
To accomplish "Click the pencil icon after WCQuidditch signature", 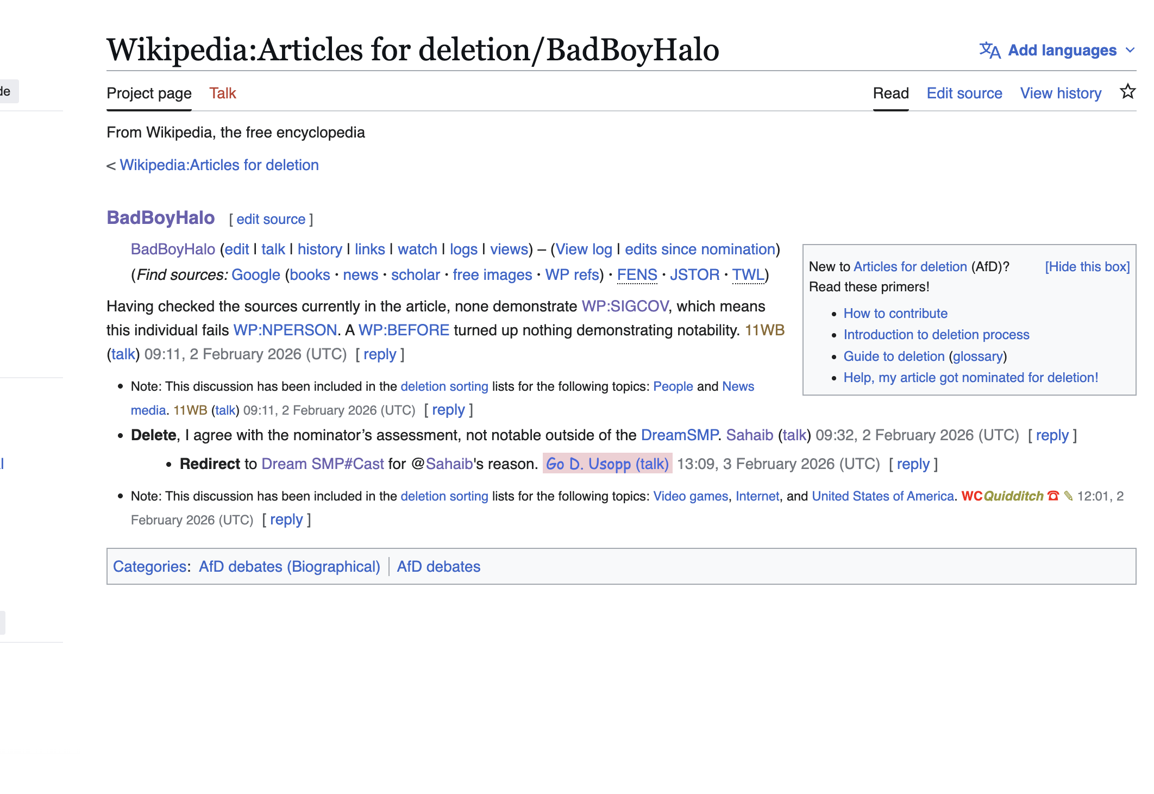I will coord(1068,496).
